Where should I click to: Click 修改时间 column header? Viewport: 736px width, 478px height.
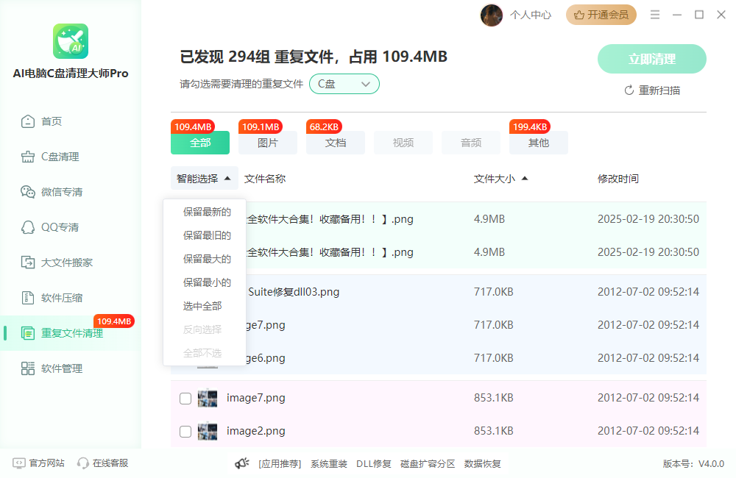pyautogui.click(x=618, y=179)
